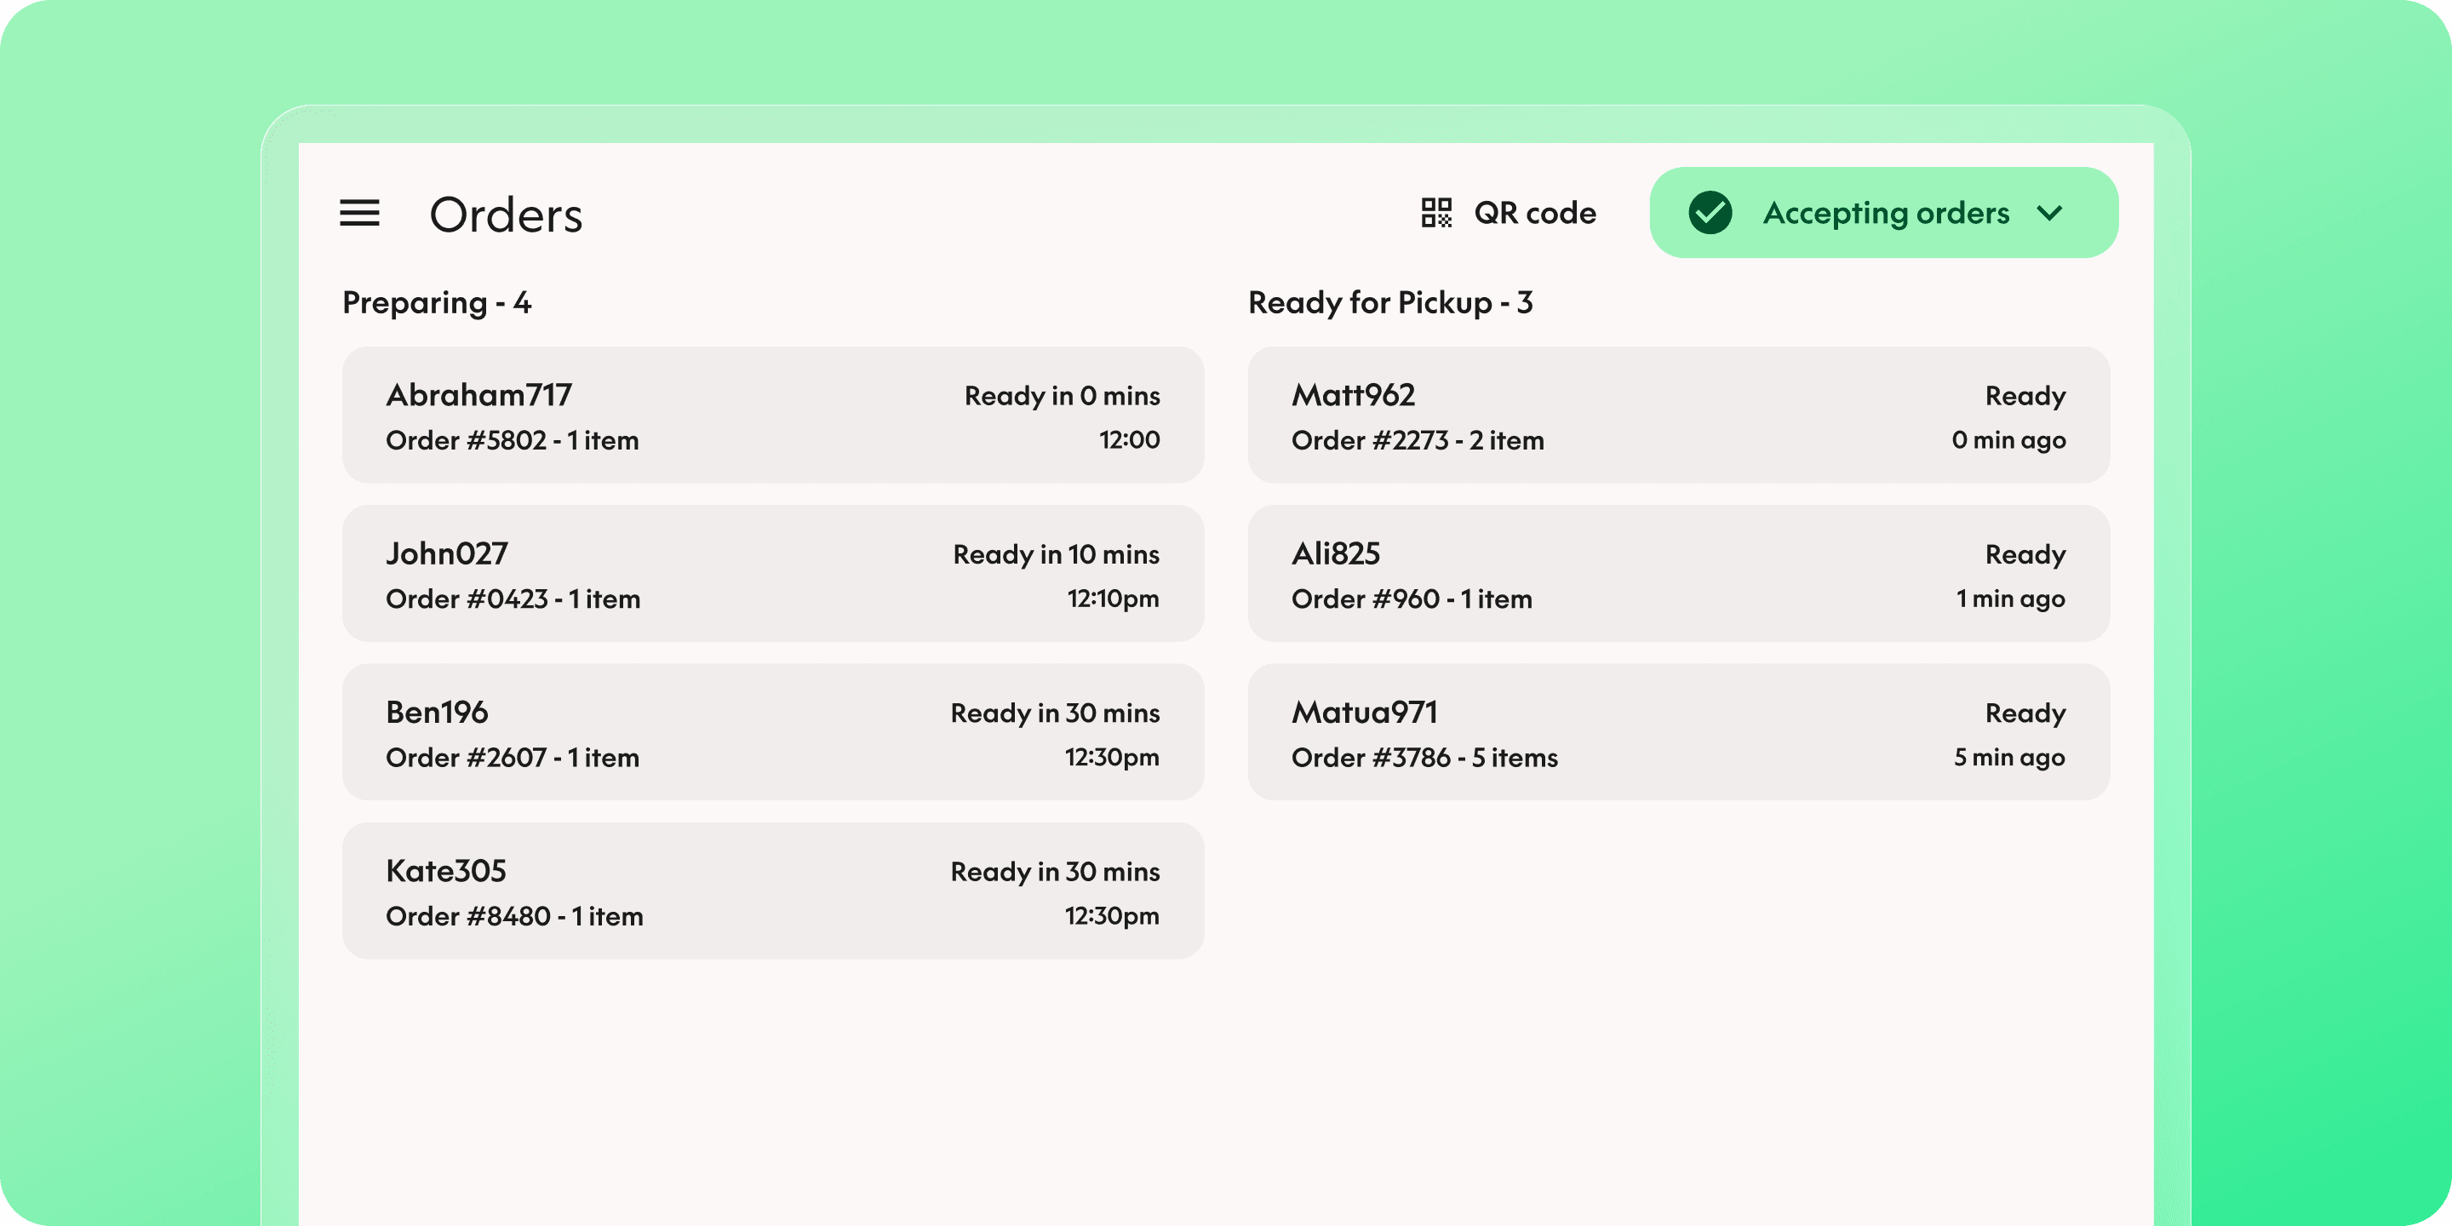Screen dimensions: 2452x1226
Task: Select Kate305 order #8480
Action: click(x=772, y=891)
